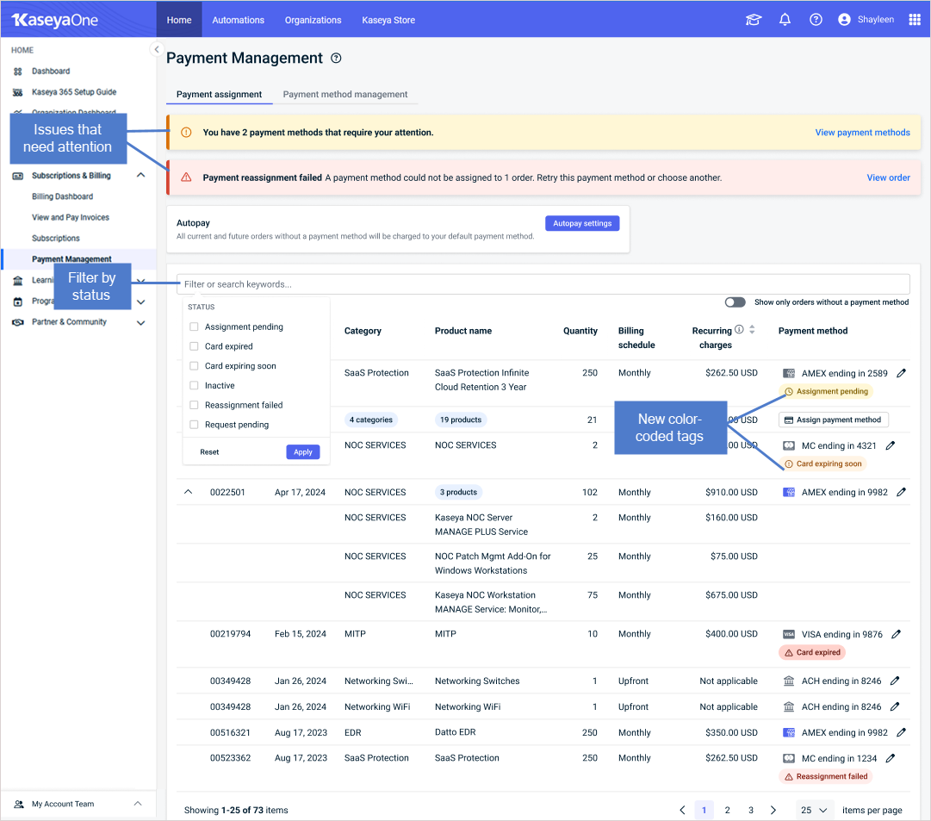The height and width of the screenshot is (821, 931).
Task: Open the Organizations menu
Action: point(313,20)
